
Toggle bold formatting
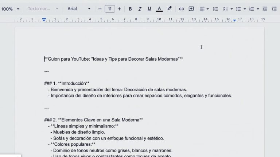point(130,9)
